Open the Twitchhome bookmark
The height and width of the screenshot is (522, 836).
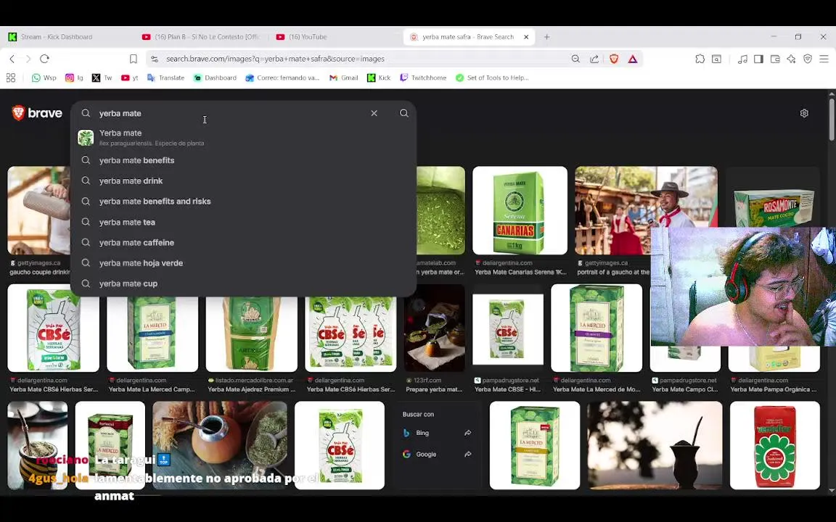pos(423,78)
